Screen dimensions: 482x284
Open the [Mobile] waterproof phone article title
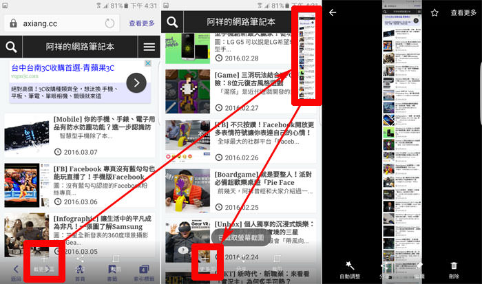pyautogui.click(x=104, y=123)
